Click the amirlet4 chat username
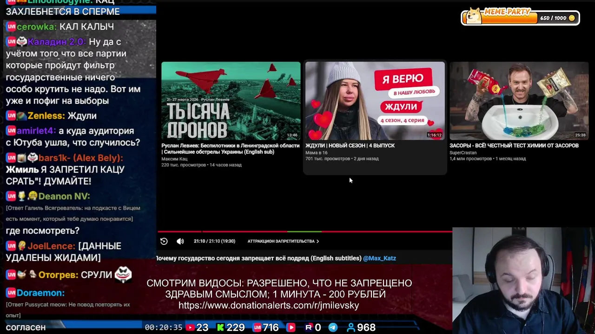The height and width of the screenshot is (334, 595). point(36,131)
